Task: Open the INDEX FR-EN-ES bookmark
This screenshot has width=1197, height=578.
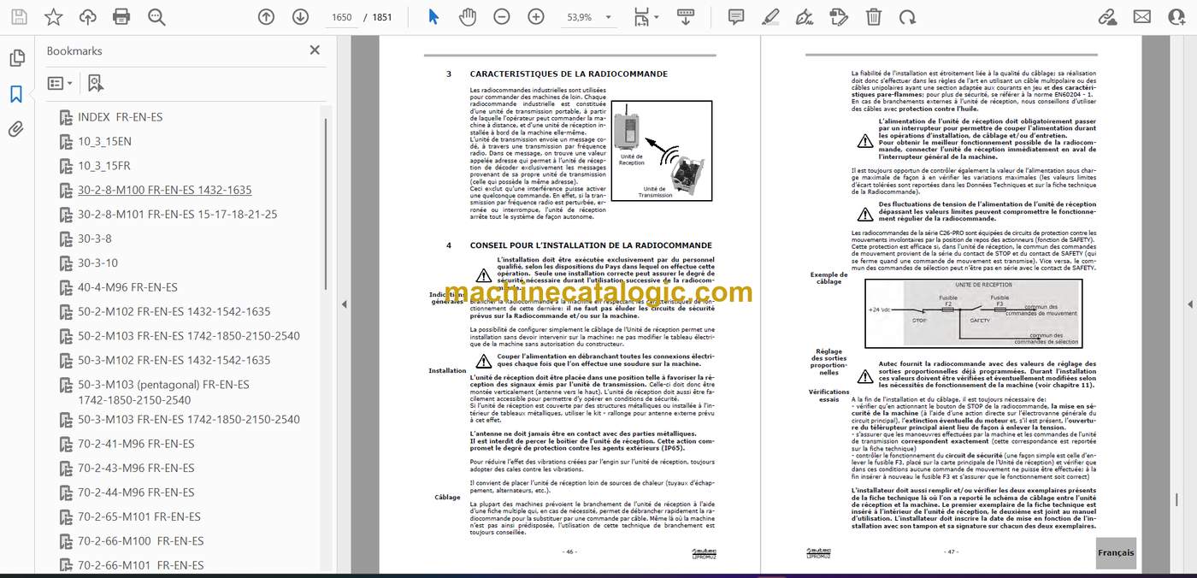Action: (x=120, y=117)
